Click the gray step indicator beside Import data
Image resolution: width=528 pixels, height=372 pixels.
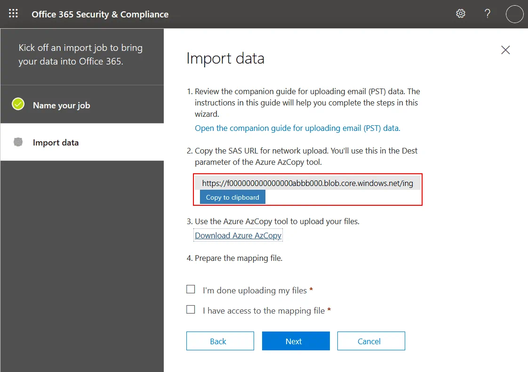click(x=18, y=142)
